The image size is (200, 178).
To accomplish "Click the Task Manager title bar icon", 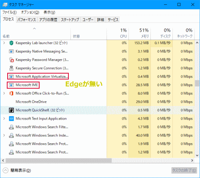I will [5, 5].
